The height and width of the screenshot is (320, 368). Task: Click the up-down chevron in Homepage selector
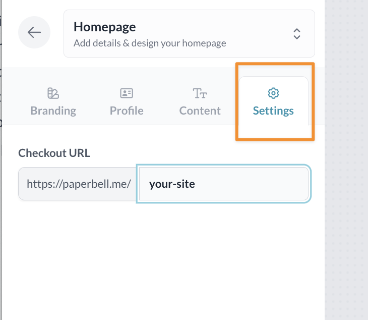pos(297,33)
